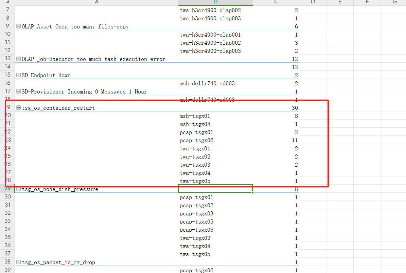406x273 pixels.
Task: Select column A header
Action: pos(96,2)
